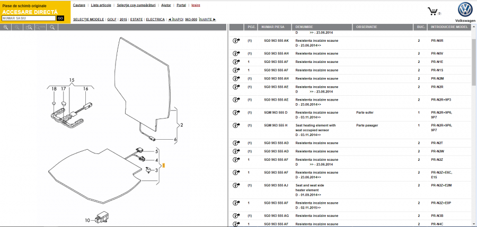Select the zoom region tool icon
Image resolution: width=477 pixels, height=227 pixels.
(x=29, y=27)
